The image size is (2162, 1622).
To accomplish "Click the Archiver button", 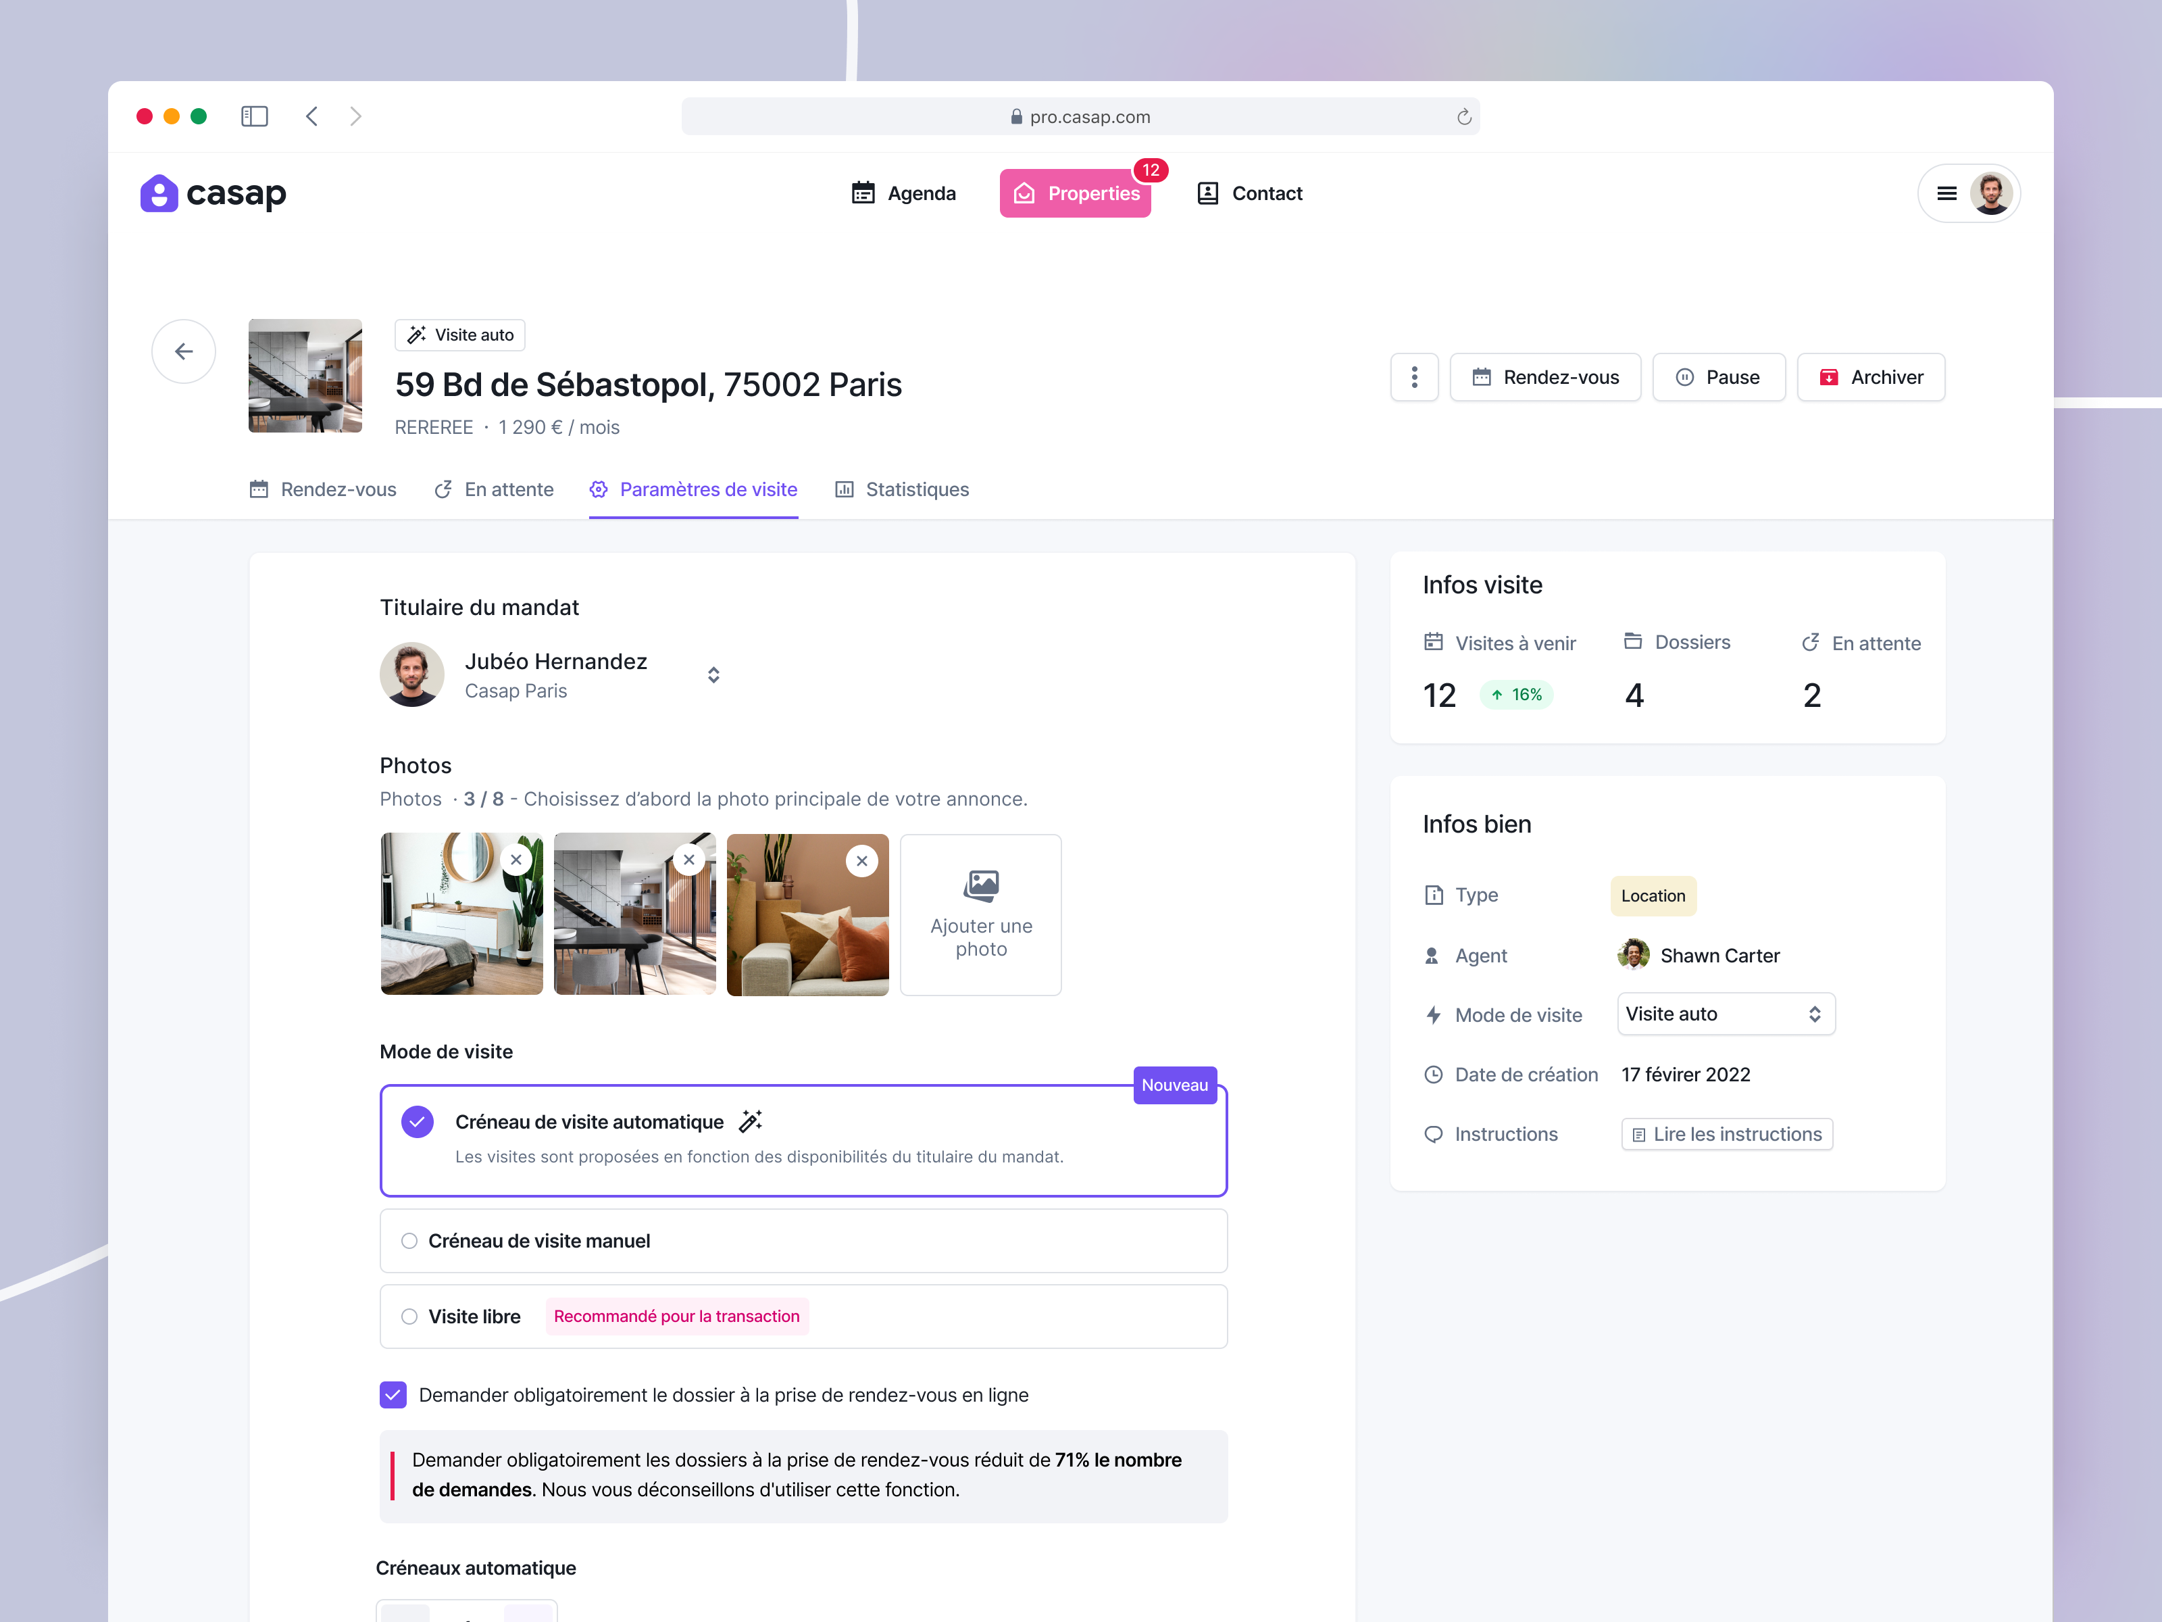I will pos(1871,377).
